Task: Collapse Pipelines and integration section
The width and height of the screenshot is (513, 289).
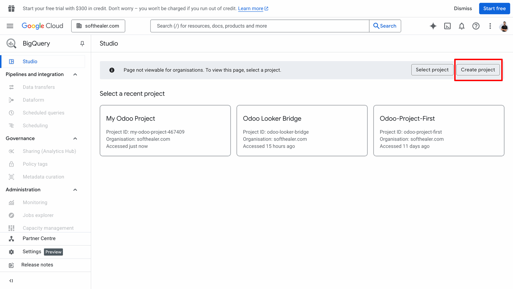Action: [x=75, y=74]
